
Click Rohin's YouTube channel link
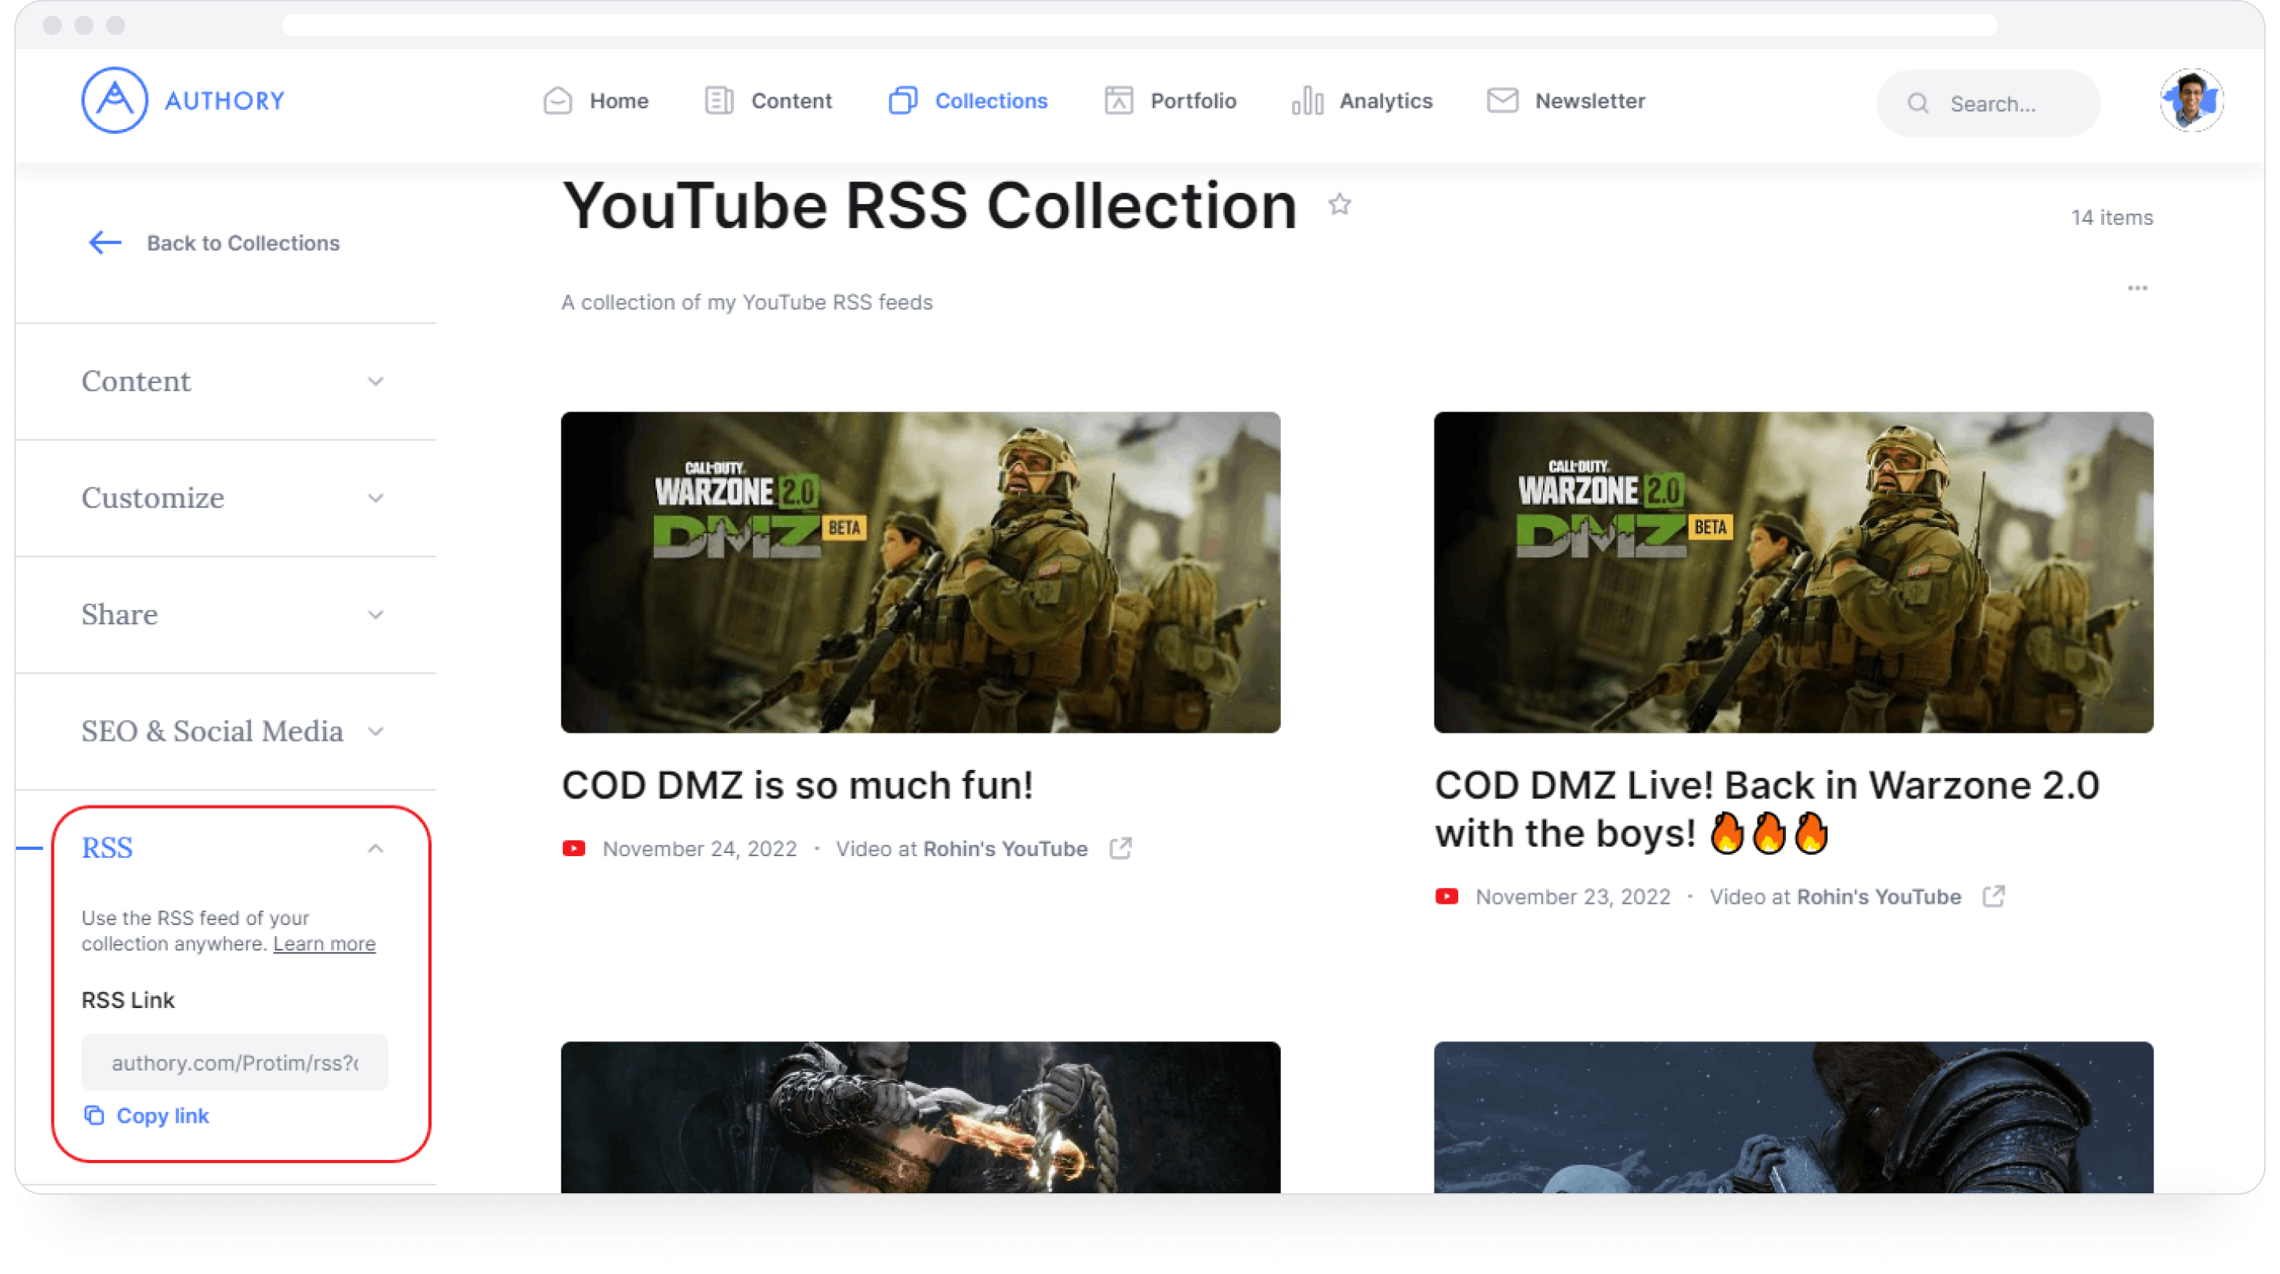point(1004,848)
